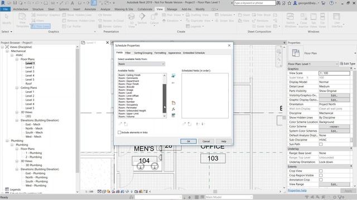The width and height of the screenshot is (357, 200).
Task: Click the View Range Edit button
Action: coord(334,184)
